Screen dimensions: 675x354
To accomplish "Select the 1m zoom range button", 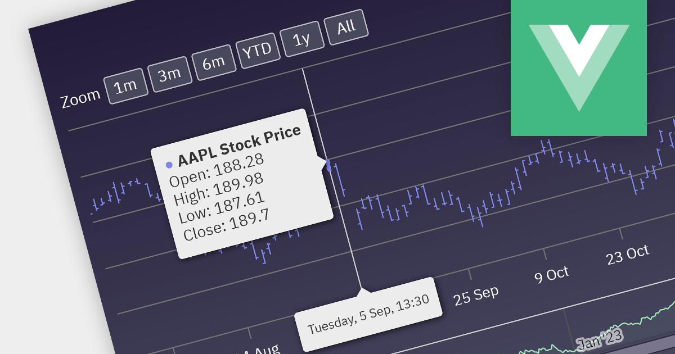I will [125, 87].
